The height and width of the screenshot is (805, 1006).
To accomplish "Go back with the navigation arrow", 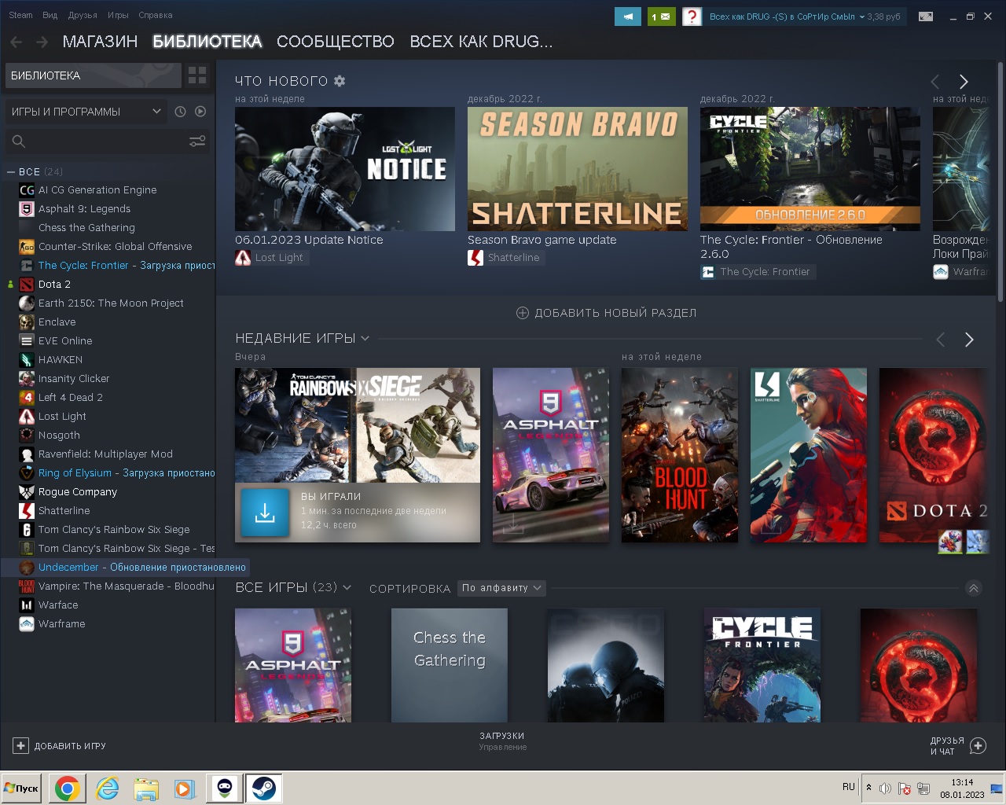I will (x=17, y=42).
